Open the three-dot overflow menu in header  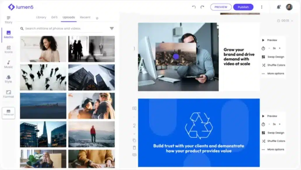point(262,7)
